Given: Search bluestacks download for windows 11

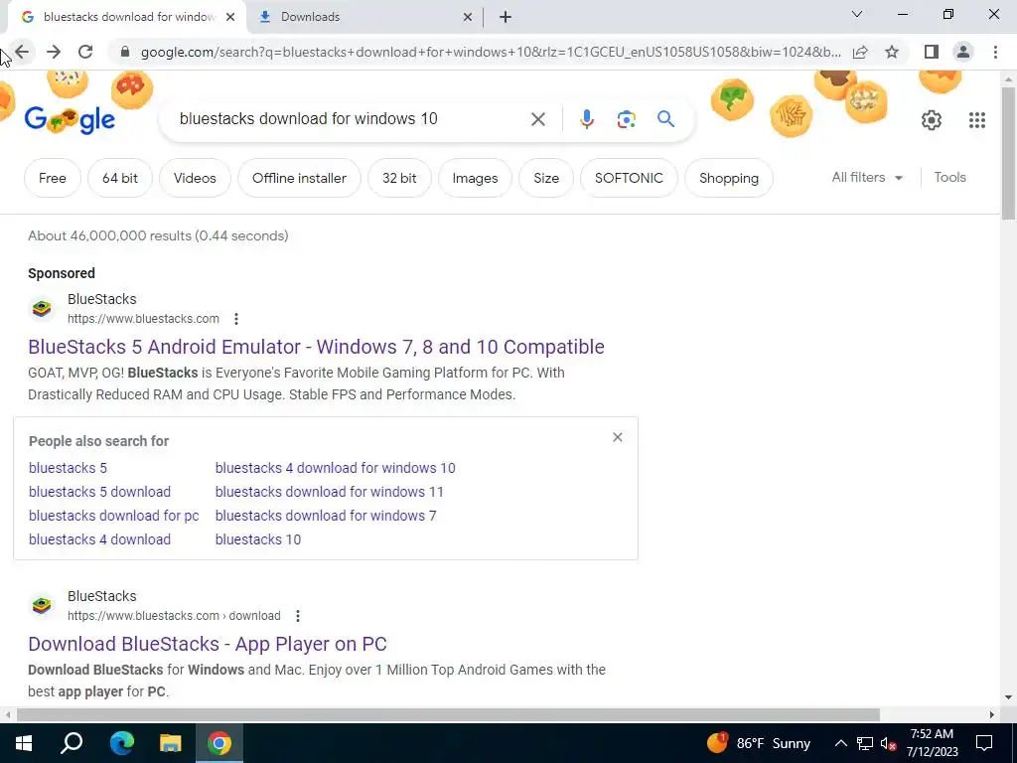Looking at the screenshot, I should 329,492.
